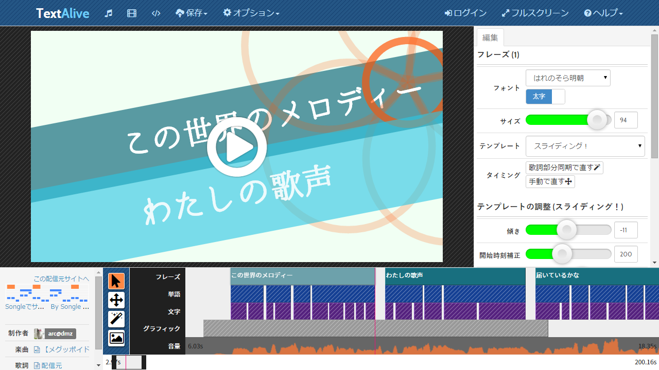Select the music note icon in the toolbar
Image resolution: width=659 pixels, height=370 pixels.
point(109,13)
